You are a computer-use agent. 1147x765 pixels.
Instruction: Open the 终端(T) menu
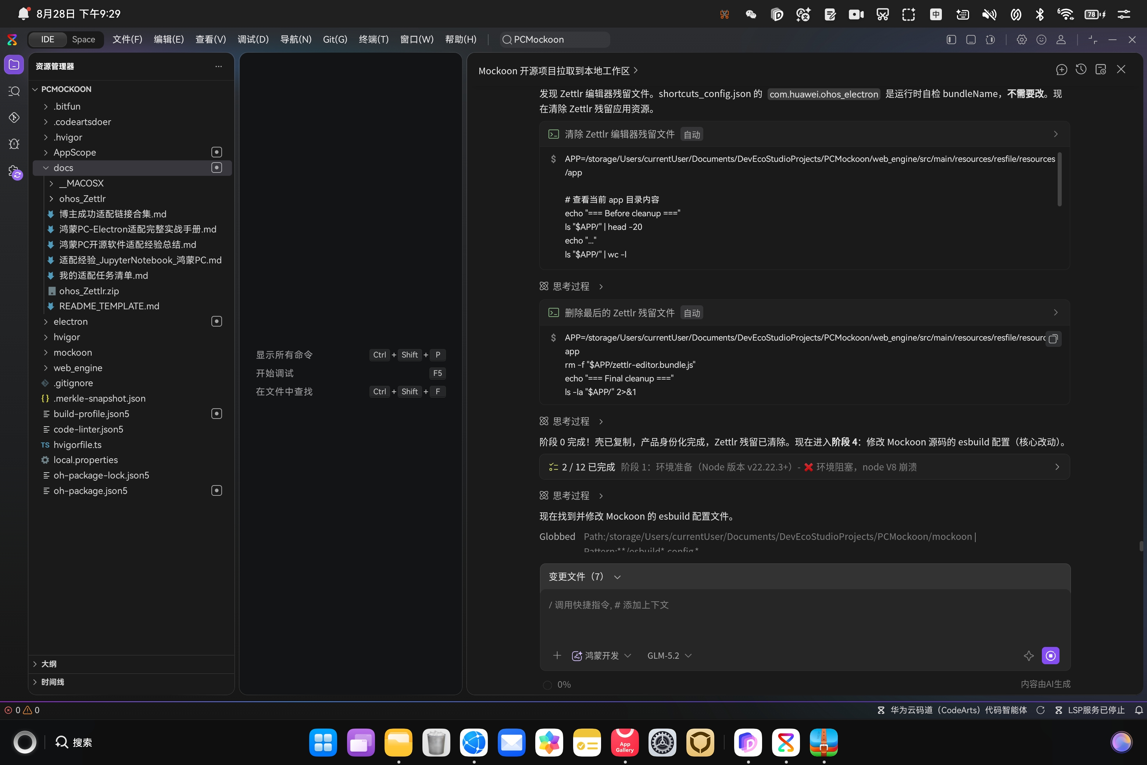pyautogui.click(x=374, y=39)
